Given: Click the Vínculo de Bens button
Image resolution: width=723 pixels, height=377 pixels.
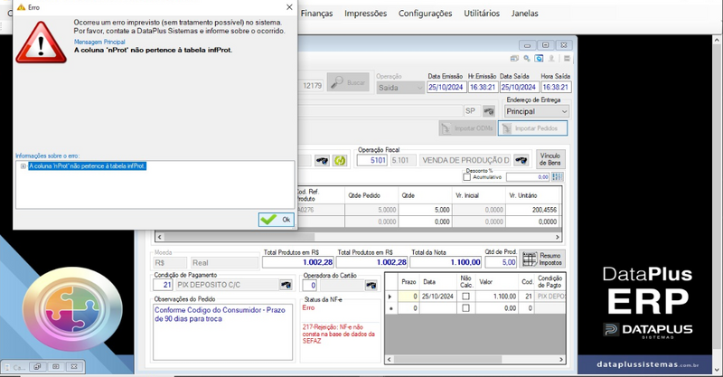Looking at the screenshot, I should [550, 159].
